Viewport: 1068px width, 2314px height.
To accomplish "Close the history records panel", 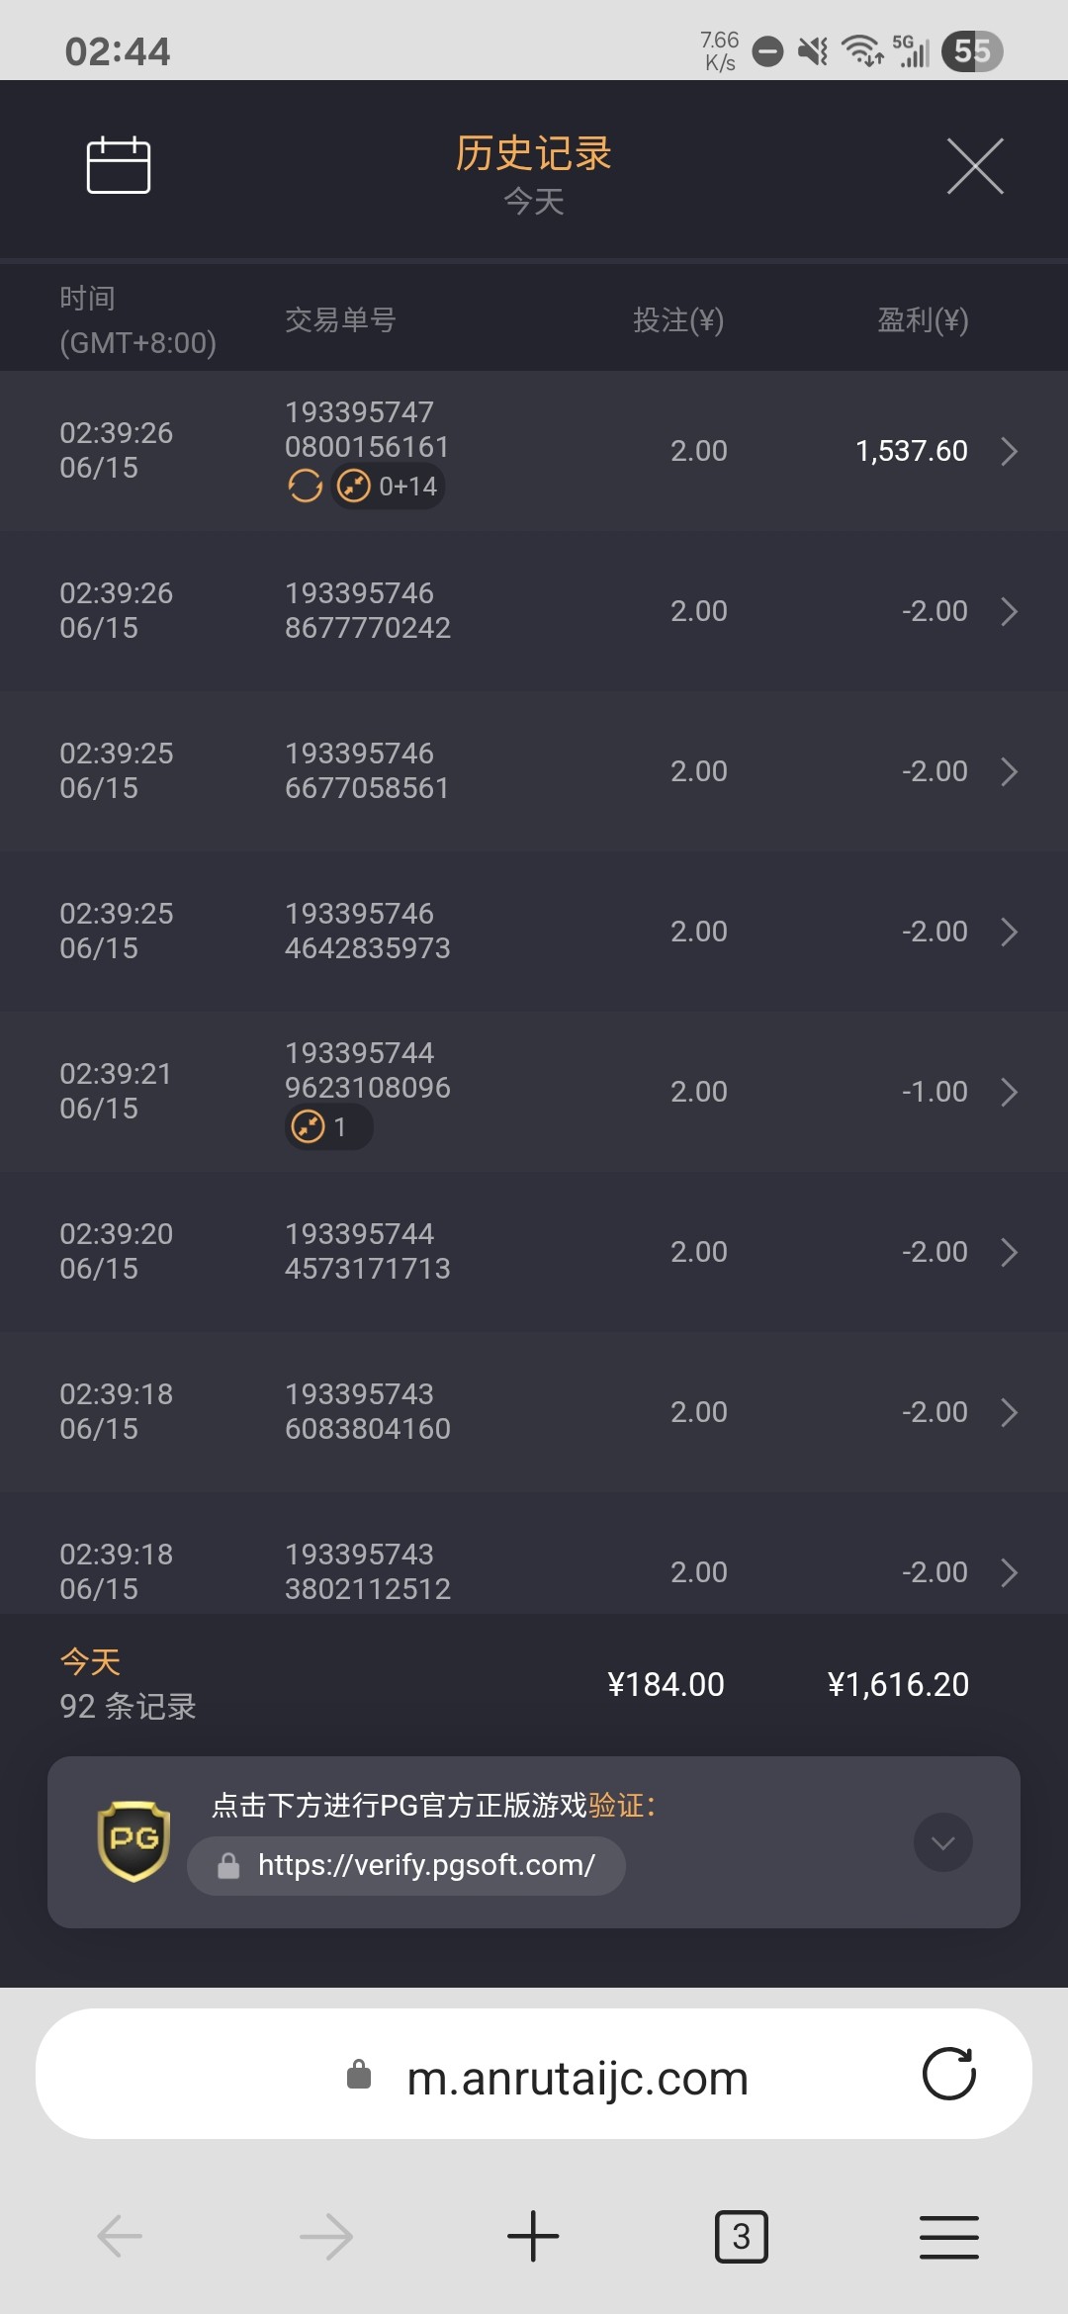I will 975,166.
